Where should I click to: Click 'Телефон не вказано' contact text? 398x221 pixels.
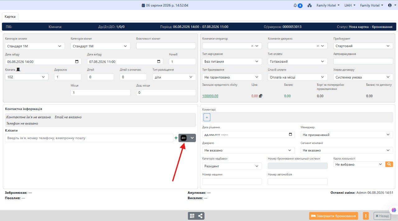22,123
